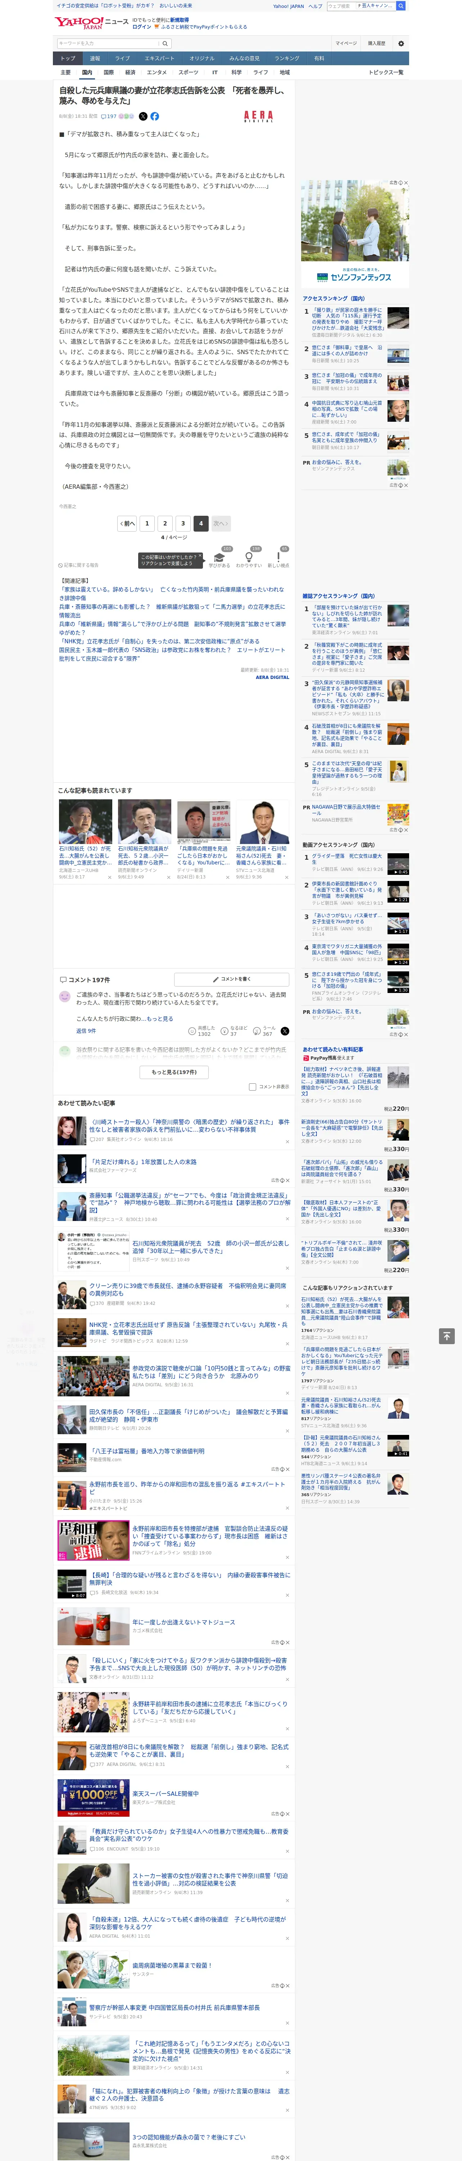Select the 国際 category tab

108,72
